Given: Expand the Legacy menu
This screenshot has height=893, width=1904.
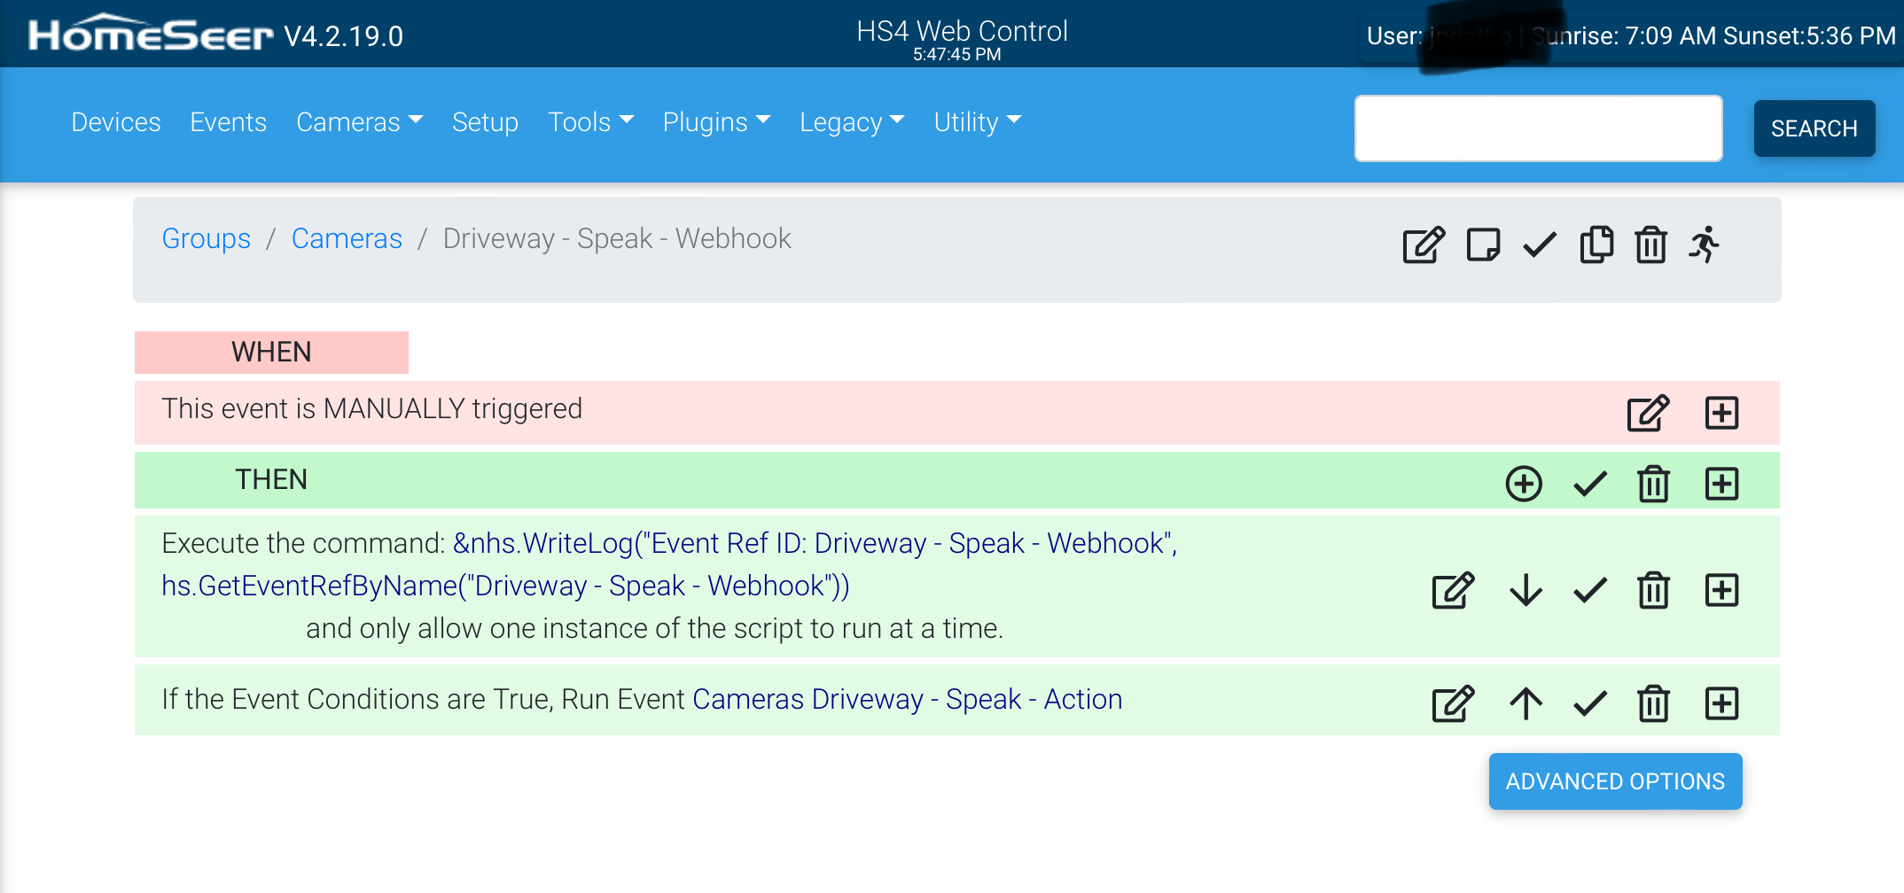Looking at the screenshot, I should click(x=852, y=122).
